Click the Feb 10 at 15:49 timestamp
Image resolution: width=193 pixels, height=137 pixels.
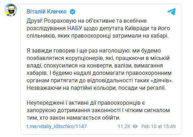pos(159,126)
